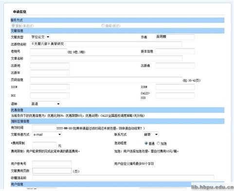
Task: Click the CALIS-OID input field
Action: 175,95
